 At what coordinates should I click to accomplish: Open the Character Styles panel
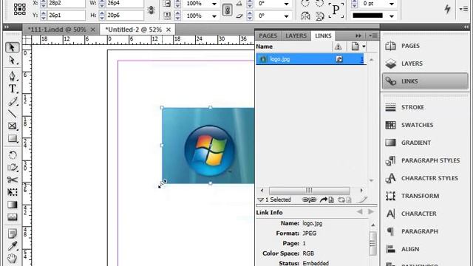[x=425, y=178]
